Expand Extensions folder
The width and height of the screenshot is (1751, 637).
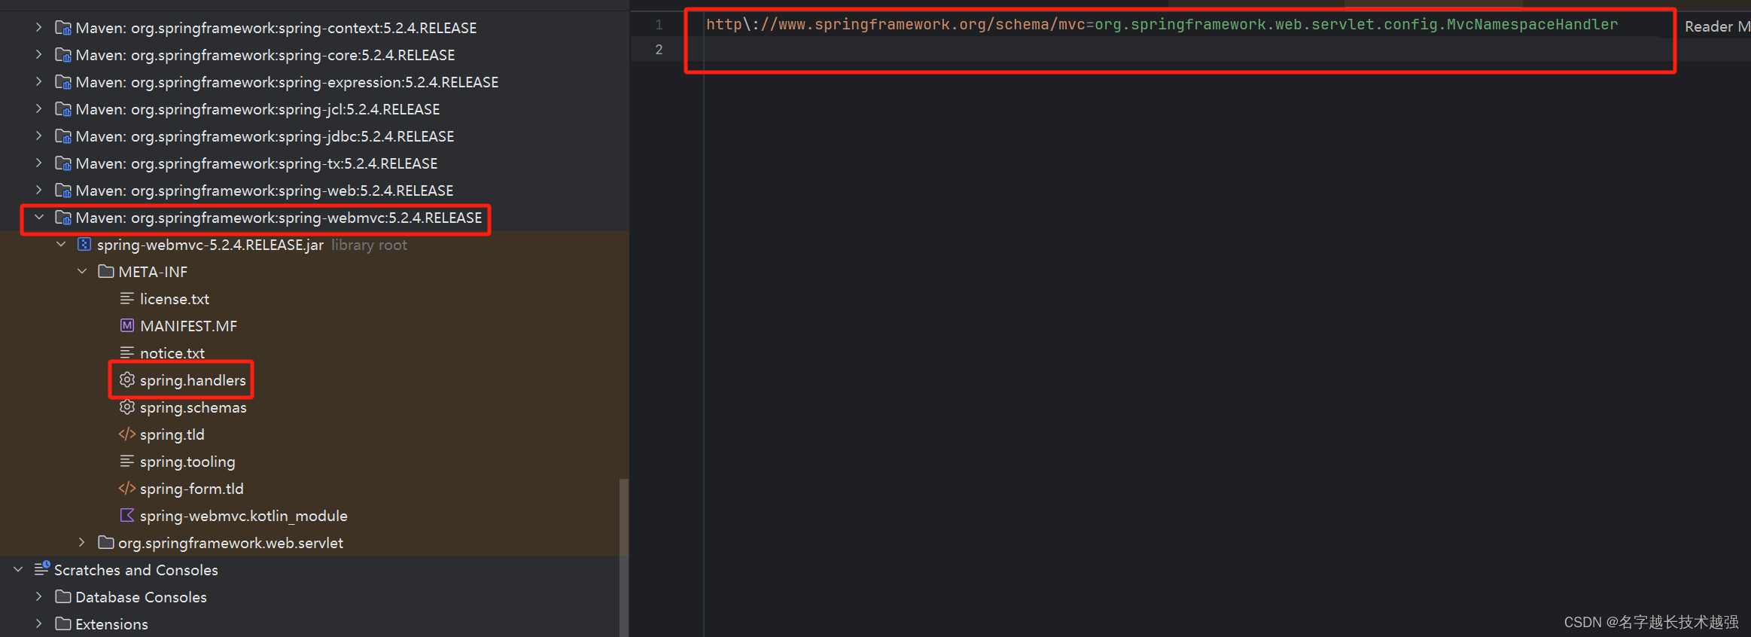38,623
